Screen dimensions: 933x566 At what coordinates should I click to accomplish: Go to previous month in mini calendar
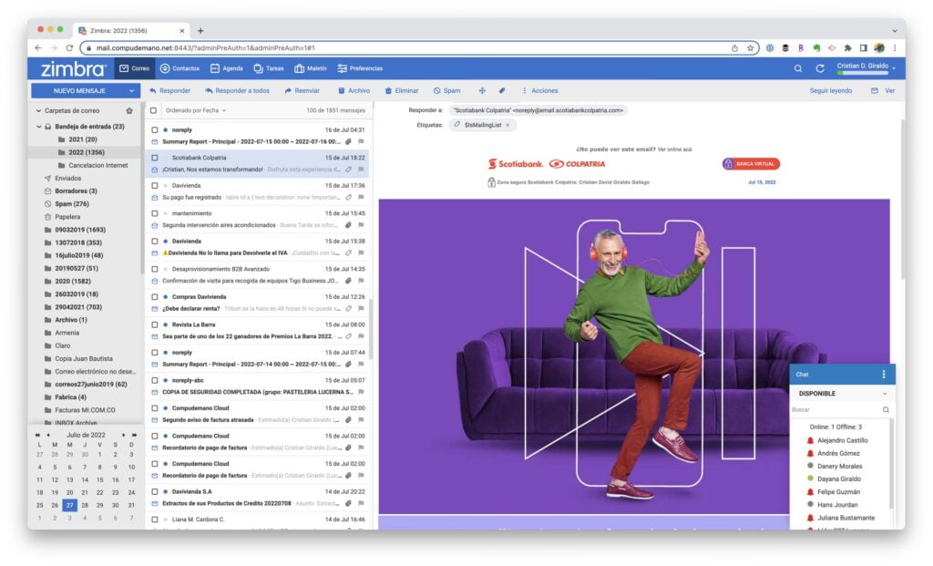pyautogui.click(x=48, y=435)
